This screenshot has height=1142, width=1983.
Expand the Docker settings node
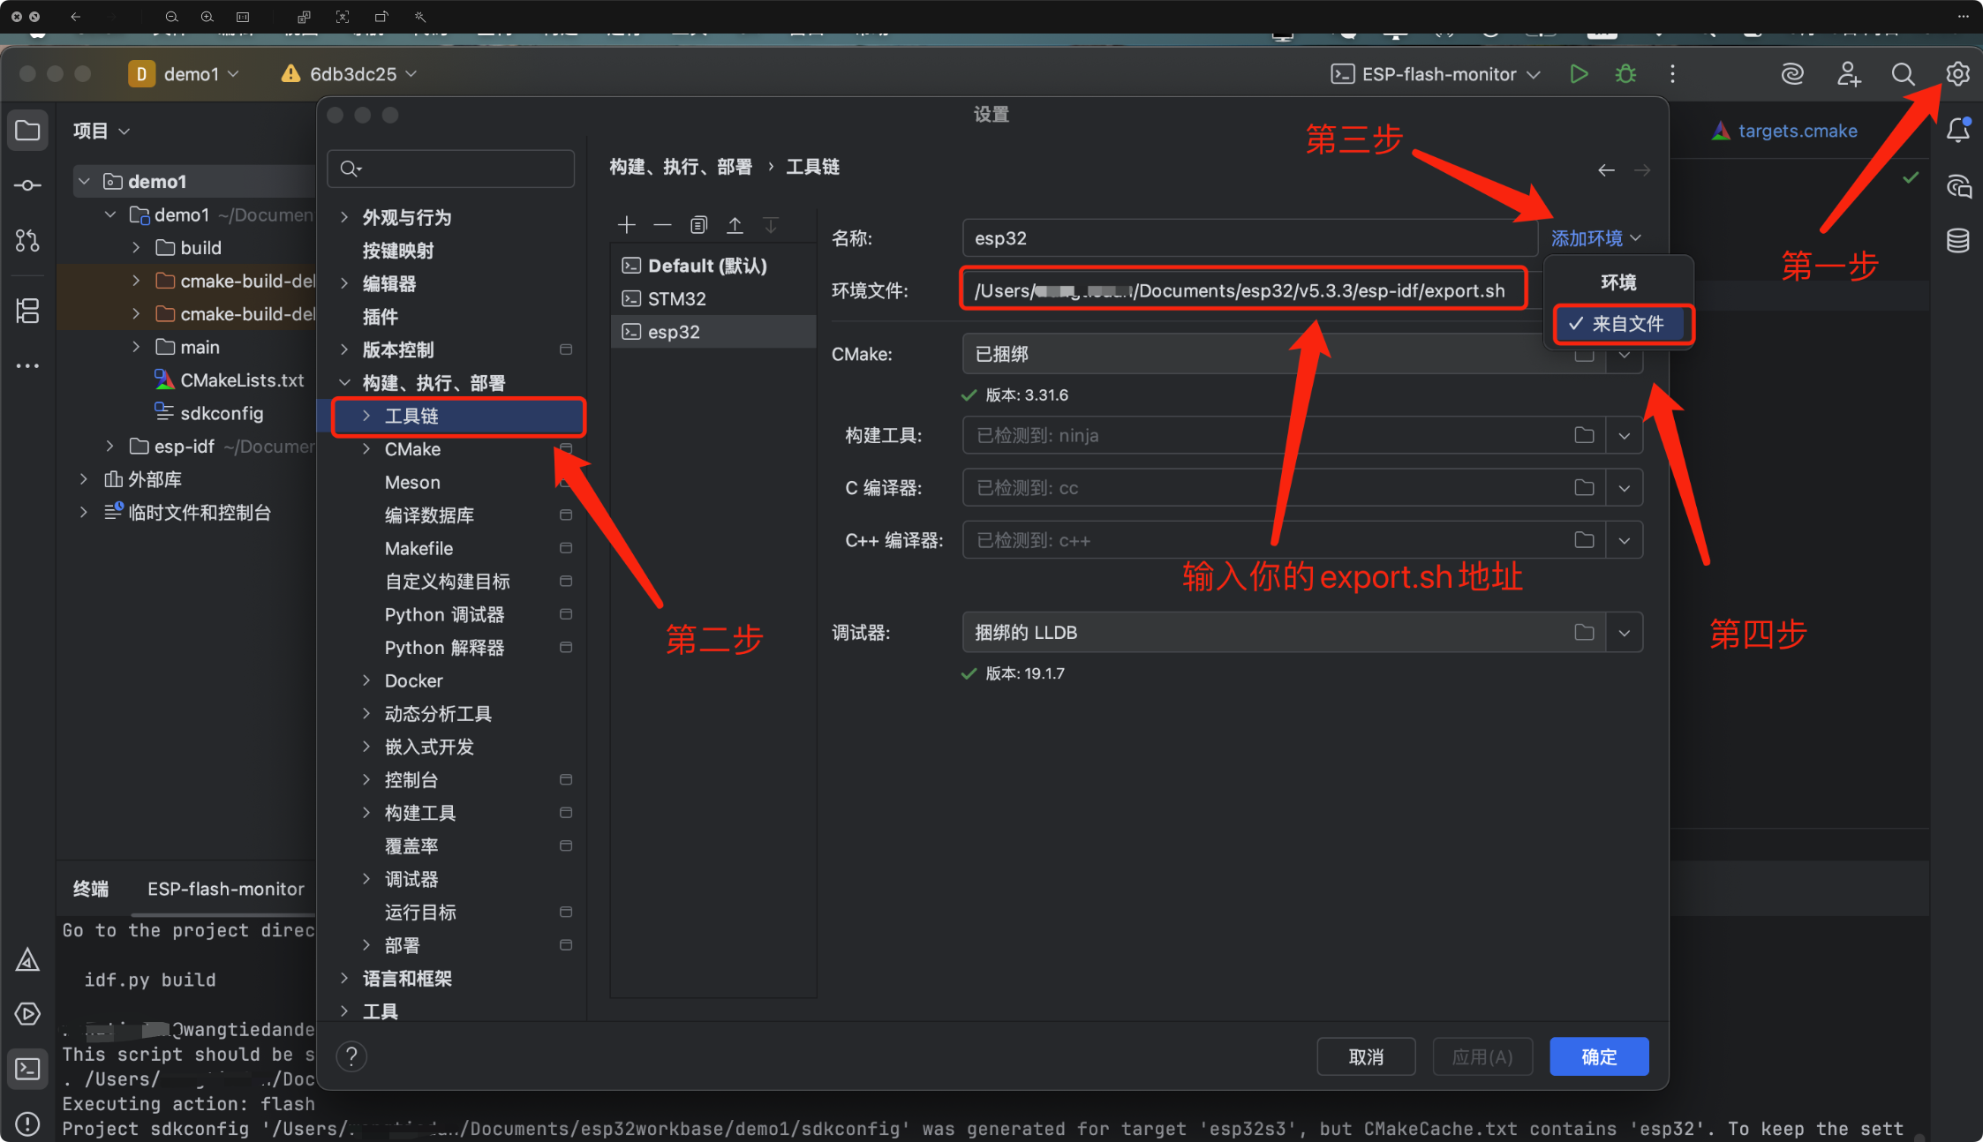[366, 680]
